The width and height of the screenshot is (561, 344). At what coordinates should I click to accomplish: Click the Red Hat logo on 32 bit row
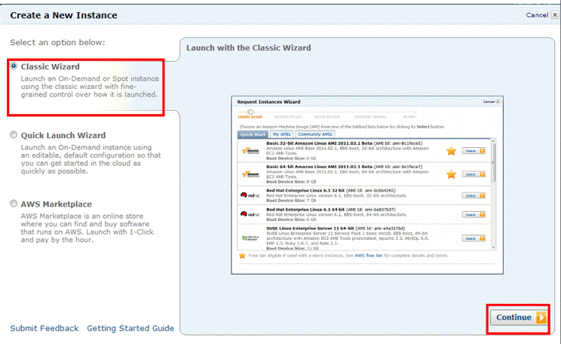click(x=250, y=195)
